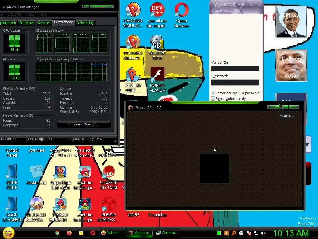
Task: Click the Memory 1.87 GB meter
Action: (14, 72)
